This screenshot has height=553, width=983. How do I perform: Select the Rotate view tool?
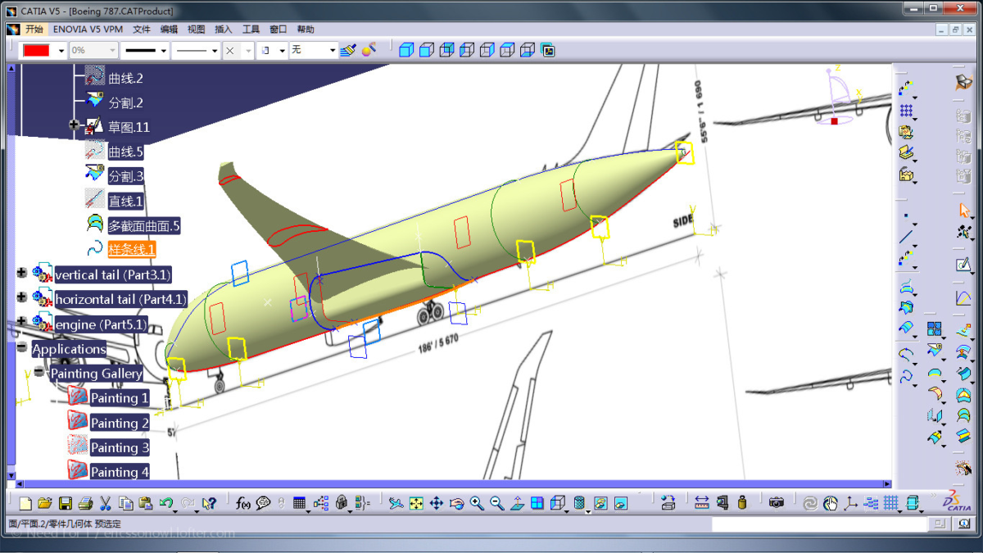tap(457, 503)
